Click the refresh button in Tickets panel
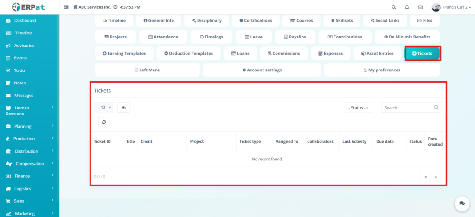 (104, 122)
